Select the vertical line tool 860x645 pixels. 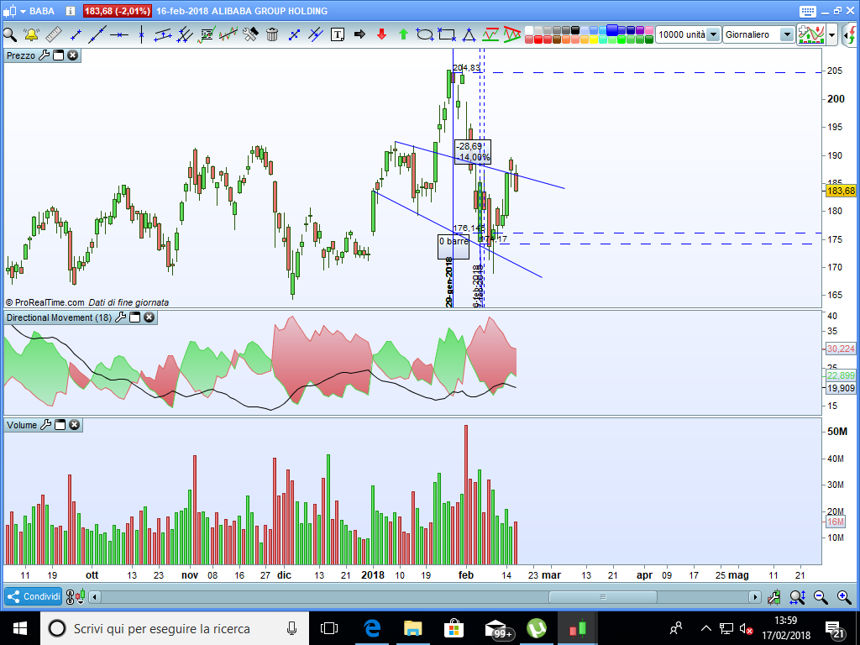point(141,34)
